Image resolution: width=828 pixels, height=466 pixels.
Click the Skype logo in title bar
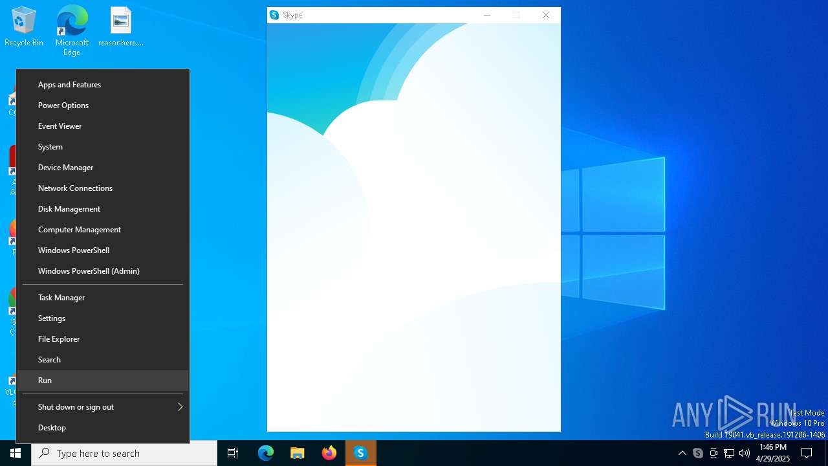click(274, 15)
